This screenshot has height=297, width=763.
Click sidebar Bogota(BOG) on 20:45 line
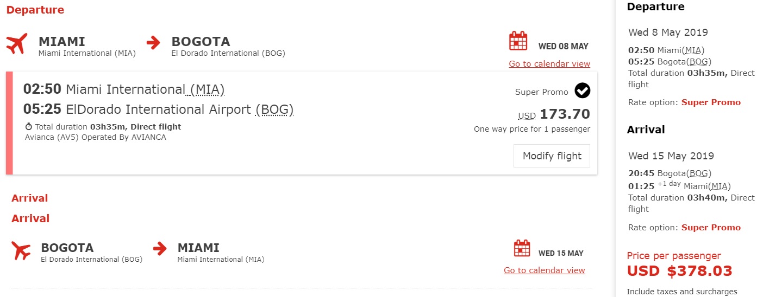pyautogui.click(x=684, y=174)
